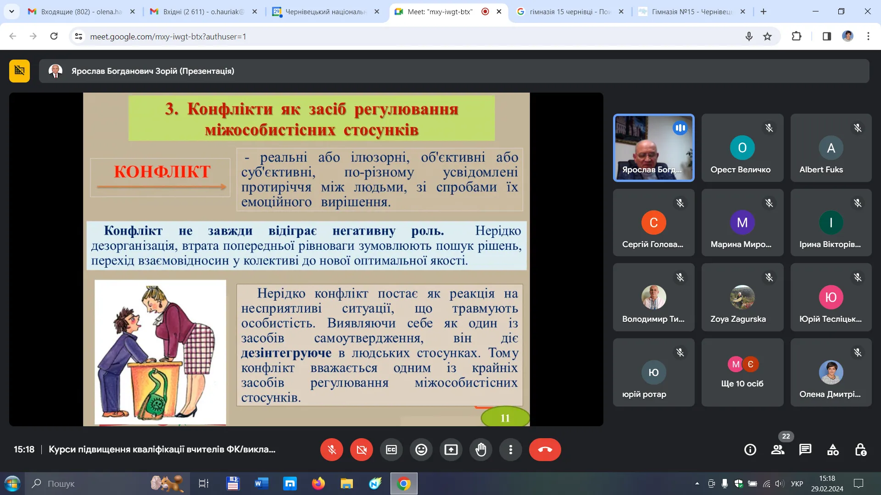
Task: Click the Ярослав Богданович video thumbnail
Action: click(x=654, y=148)
